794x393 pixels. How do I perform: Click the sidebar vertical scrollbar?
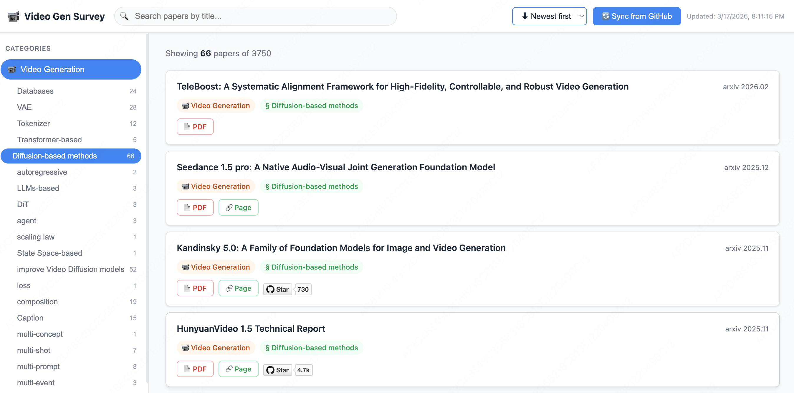(147, 208)
